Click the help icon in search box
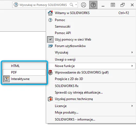The height and width of the screenshot is (133, 136). (16, 5)
